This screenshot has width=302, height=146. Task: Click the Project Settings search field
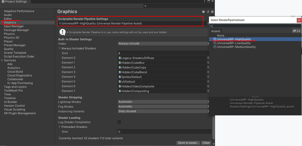coord(179,6)
